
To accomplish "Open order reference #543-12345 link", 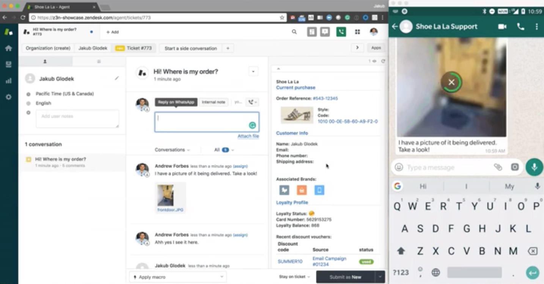I will [325, 98].
